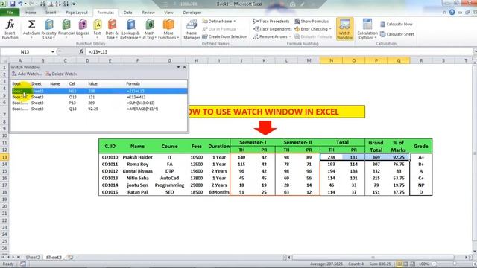477x268 pixels.
Task: Click Add Watch in Watch Window
Action: 27,74
